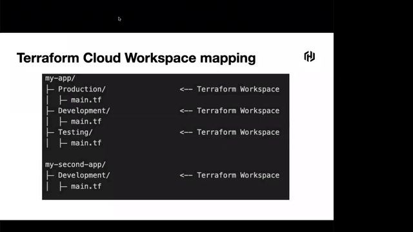Select 'main.tf' under my-second-app Development/
The image size is (413, 232).
[x=86, y=186]
